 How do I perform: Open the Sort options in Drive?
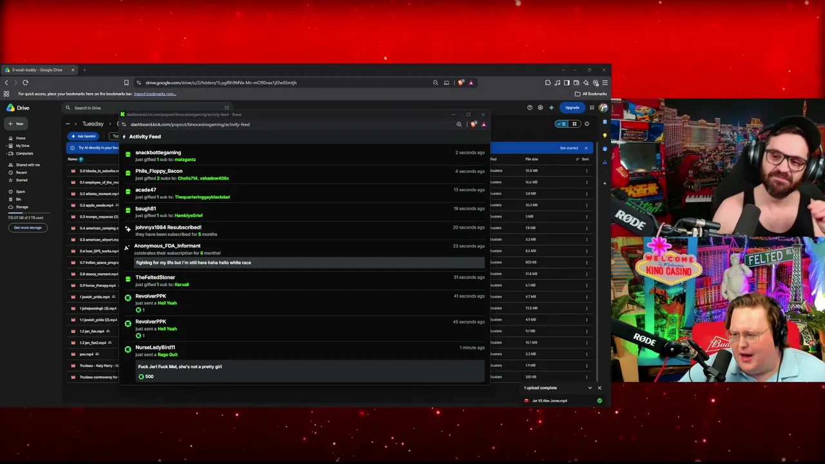click(582, 159)
